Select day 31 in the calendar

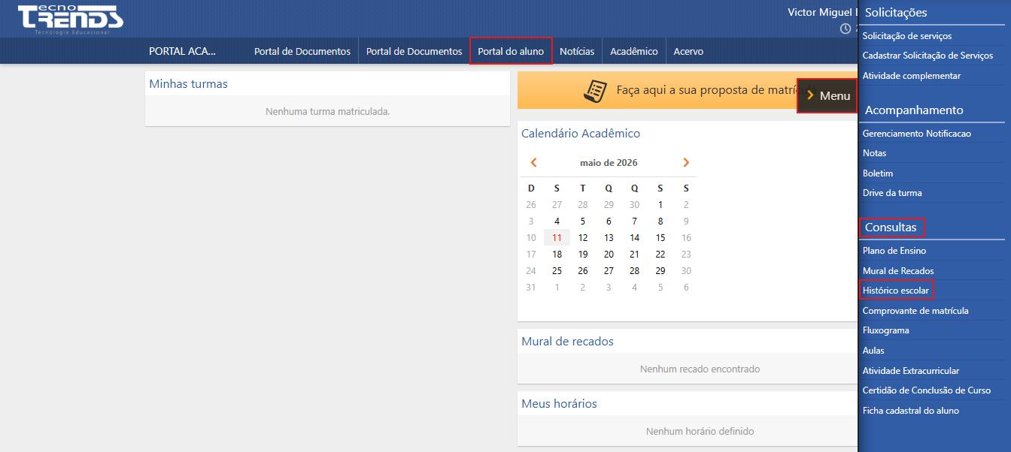coord(531,287)
